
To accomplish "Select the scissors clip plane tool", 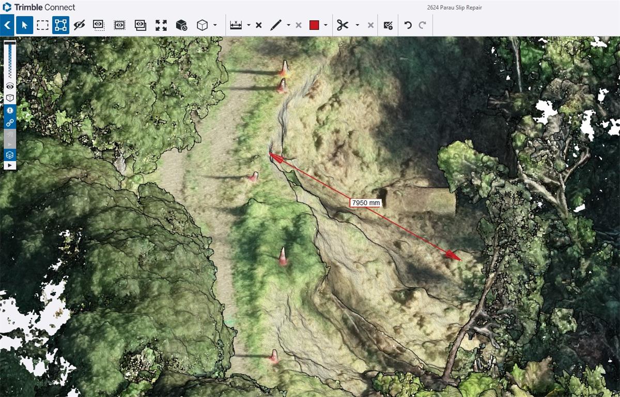I will pyautogui.click(x=343, y=25).
